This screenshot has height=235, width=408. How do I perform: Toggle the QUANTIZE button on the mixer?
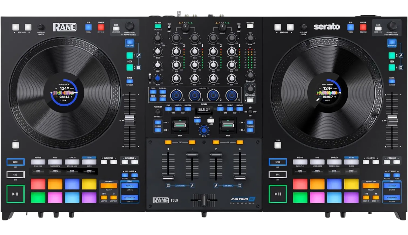(250, 26)
